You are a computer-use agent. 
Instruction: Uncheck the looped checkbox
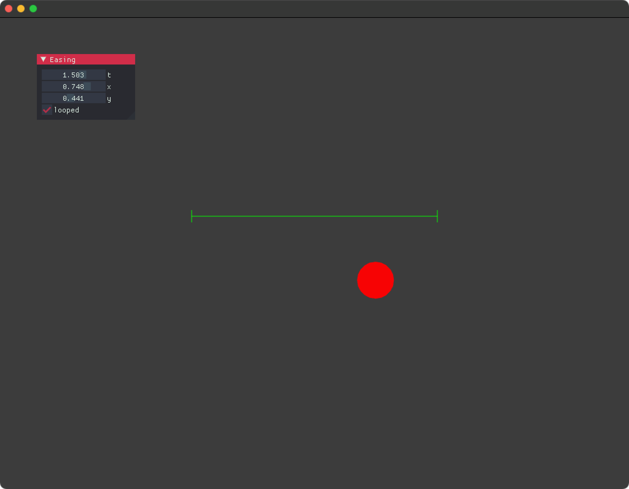click(47, 110)
